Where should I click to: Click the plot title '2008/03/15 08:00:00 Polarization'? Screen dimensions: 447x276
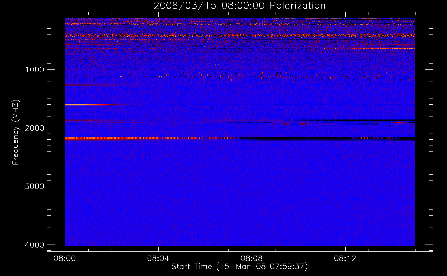[240, 6]
